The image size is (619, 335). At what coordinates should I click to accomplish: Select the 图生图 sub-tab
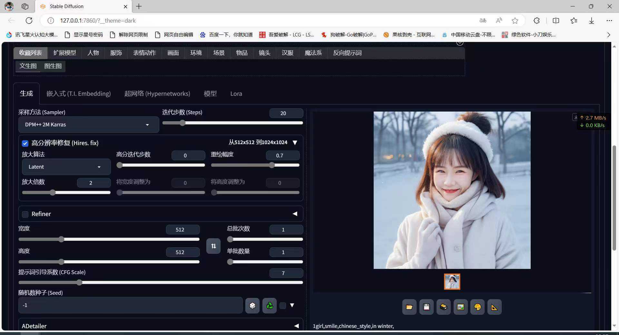[x=53, y=66]
